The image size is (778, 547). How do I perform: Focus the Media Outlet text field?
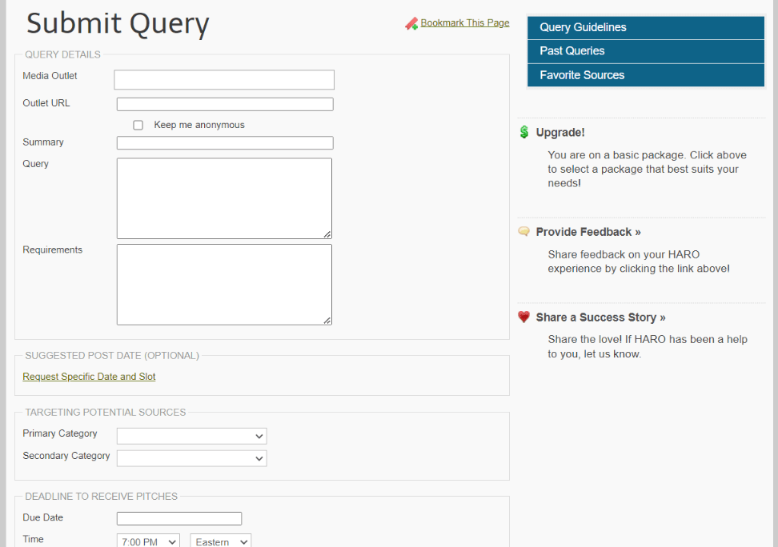point(224,80)
